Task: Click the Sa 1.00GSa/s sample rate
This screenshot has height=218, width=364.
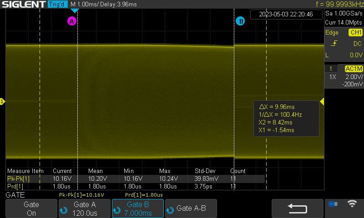Action: point(344,13)
